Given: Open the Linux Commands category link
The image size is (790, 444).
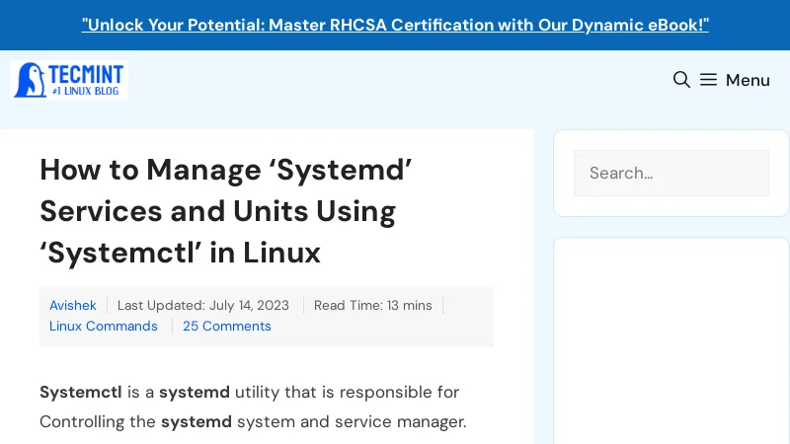Looking at the screenshot, I should tap(104, 326).
